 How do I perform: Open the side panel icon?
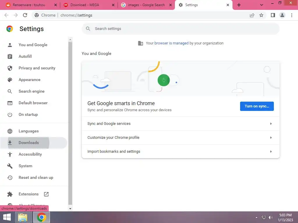point(273,15)
